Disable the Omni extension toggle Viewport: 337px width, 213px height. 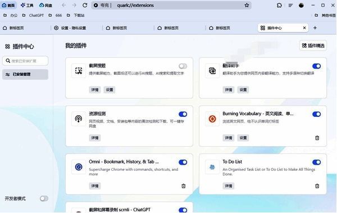coord(183,162)
